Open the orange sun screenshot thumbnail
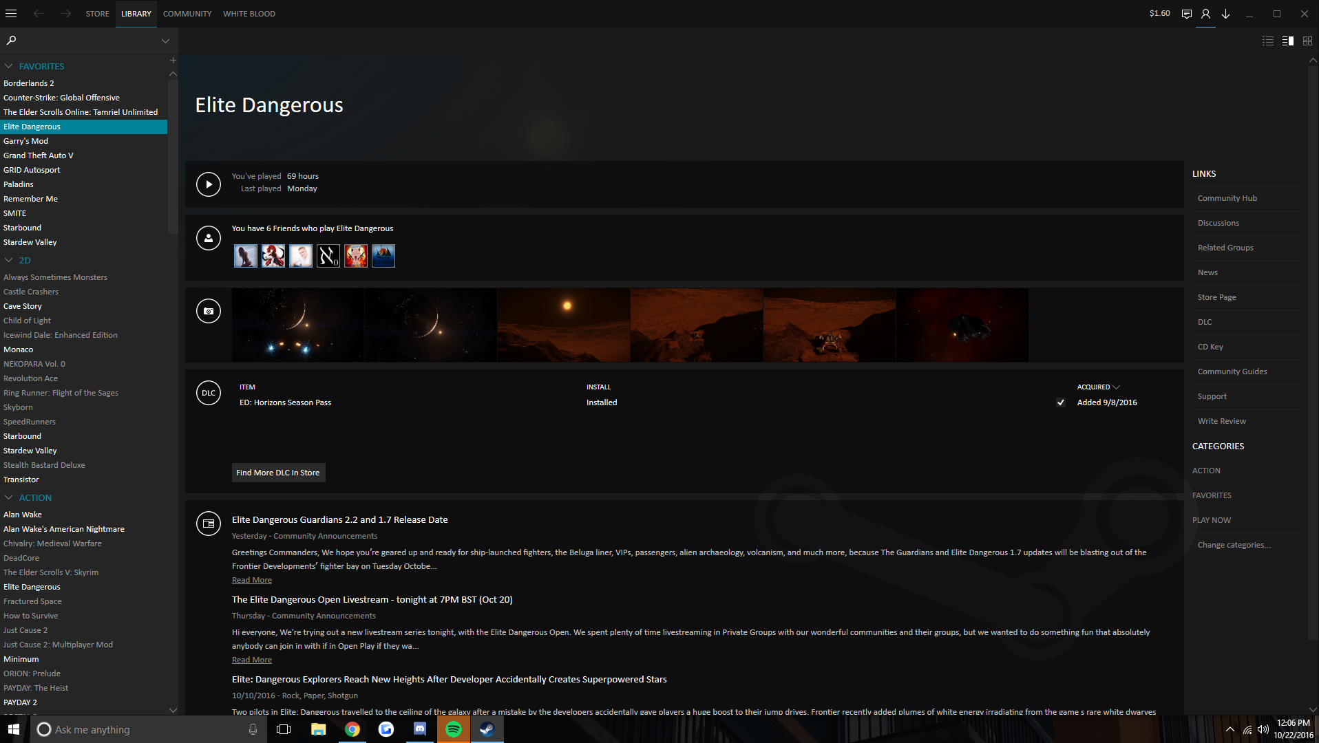This screenshot has width=1319, height=743. pos(564,325)
